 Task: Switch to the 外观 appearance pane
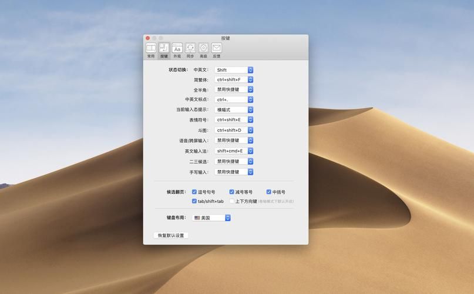177,51
